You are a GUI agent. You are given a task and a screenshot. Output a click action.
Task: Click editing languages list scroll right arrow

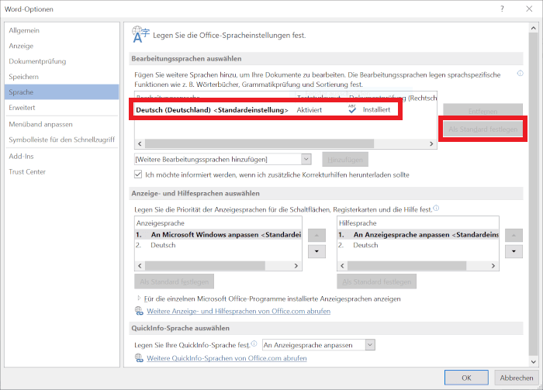click(x=431, y=143)
